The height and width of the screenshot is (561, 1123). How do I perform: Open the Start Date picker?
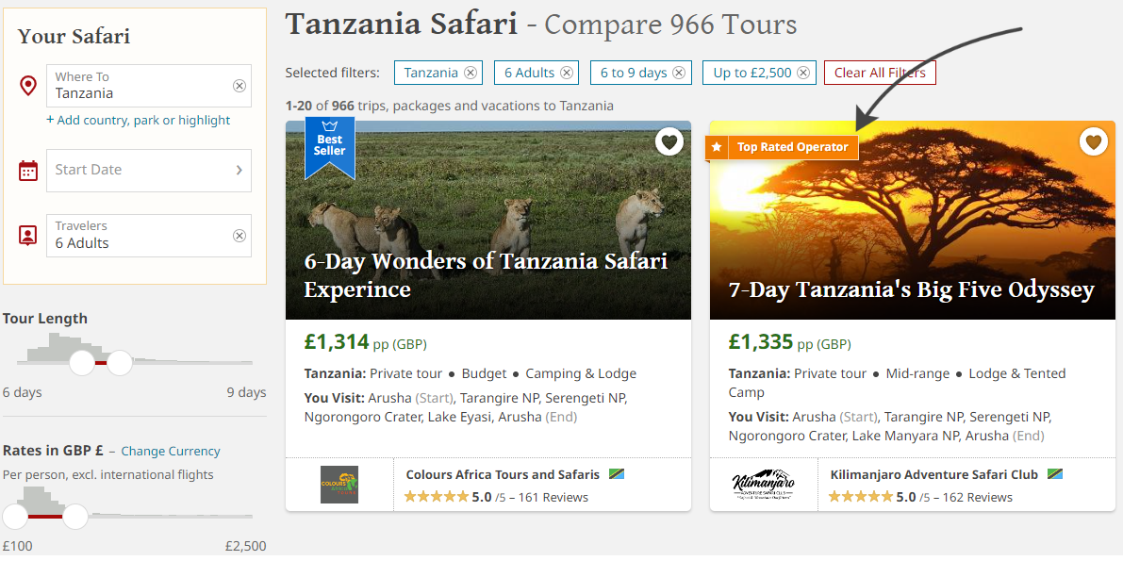[148, 171]
